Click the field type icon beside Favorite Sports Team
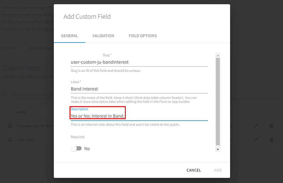 (10, 126)
